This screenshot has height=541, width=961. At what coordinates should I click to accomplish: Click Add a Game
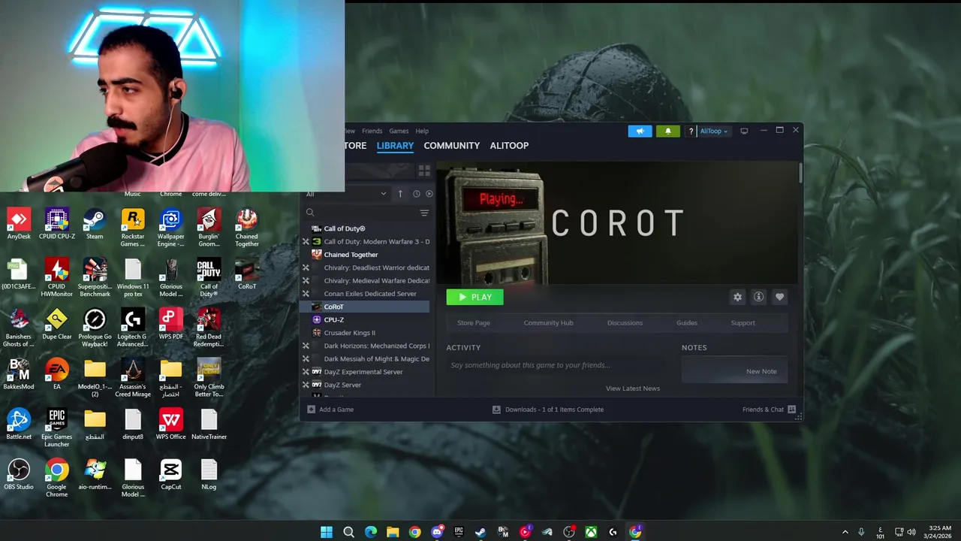330,410
